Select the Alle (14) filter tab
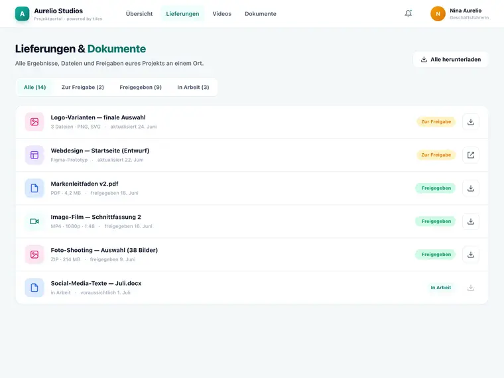Image resolution: width=504 pixels, height=378 pixels. 34,87
